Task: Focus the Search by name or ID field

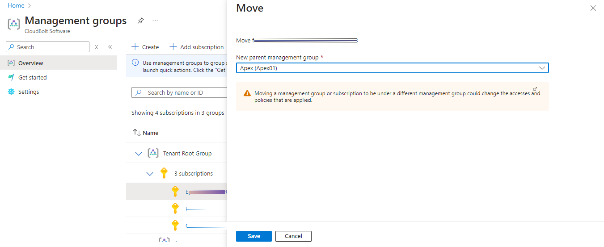Action: tap(180, 92)
